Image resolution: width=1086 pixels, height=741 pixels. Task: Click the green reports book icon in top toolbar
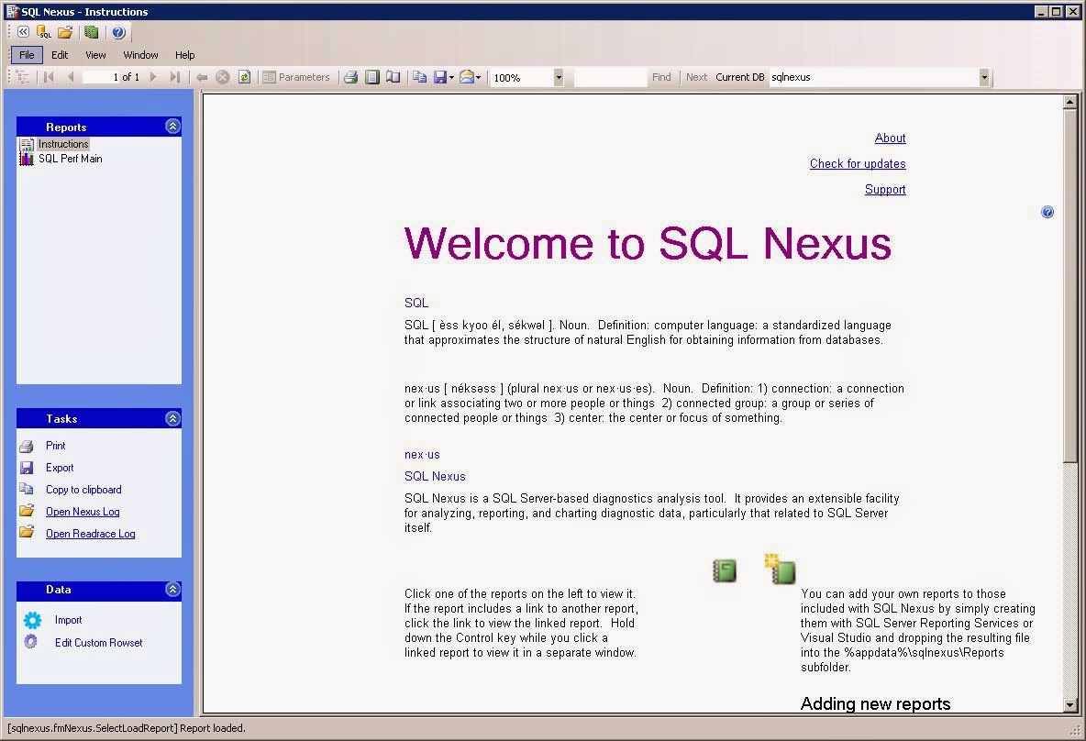point(92,32)
